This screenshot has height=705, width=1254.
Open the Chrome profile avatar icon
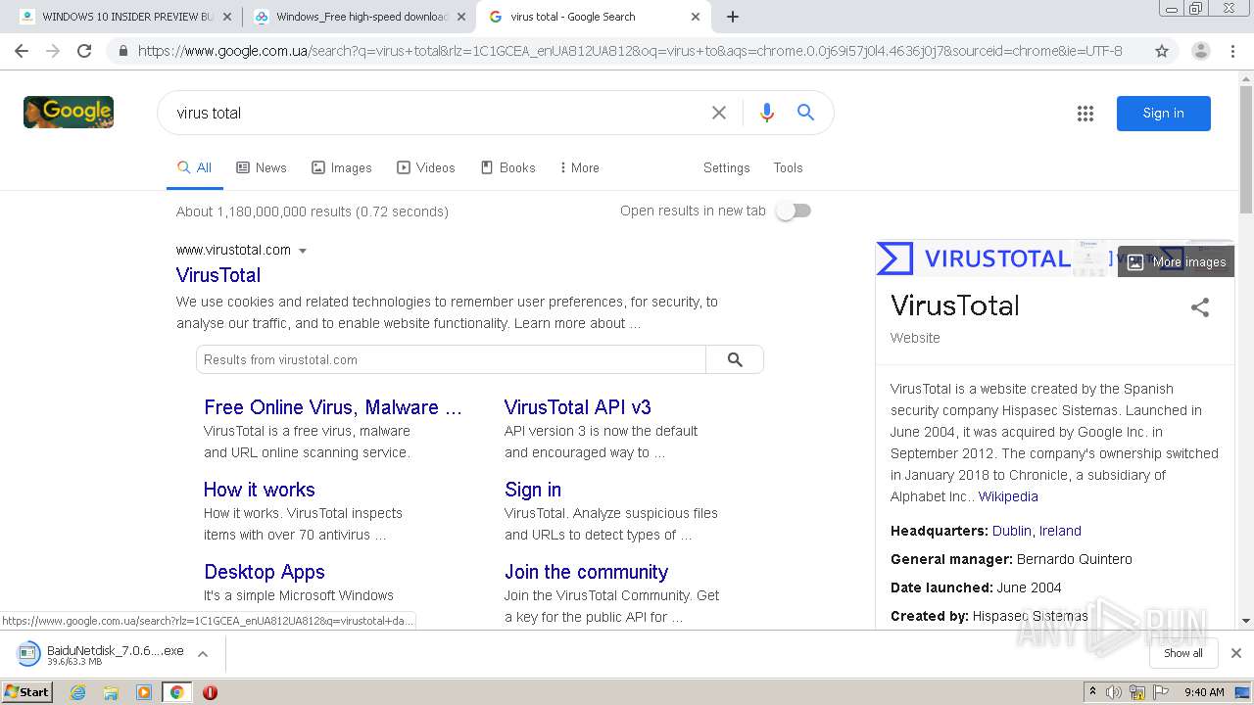click(1200, 51)
